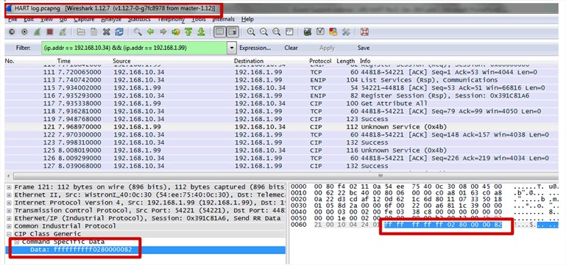The image size is (566, 265).
Task: Save the current display filter
Action: [364, 48]
